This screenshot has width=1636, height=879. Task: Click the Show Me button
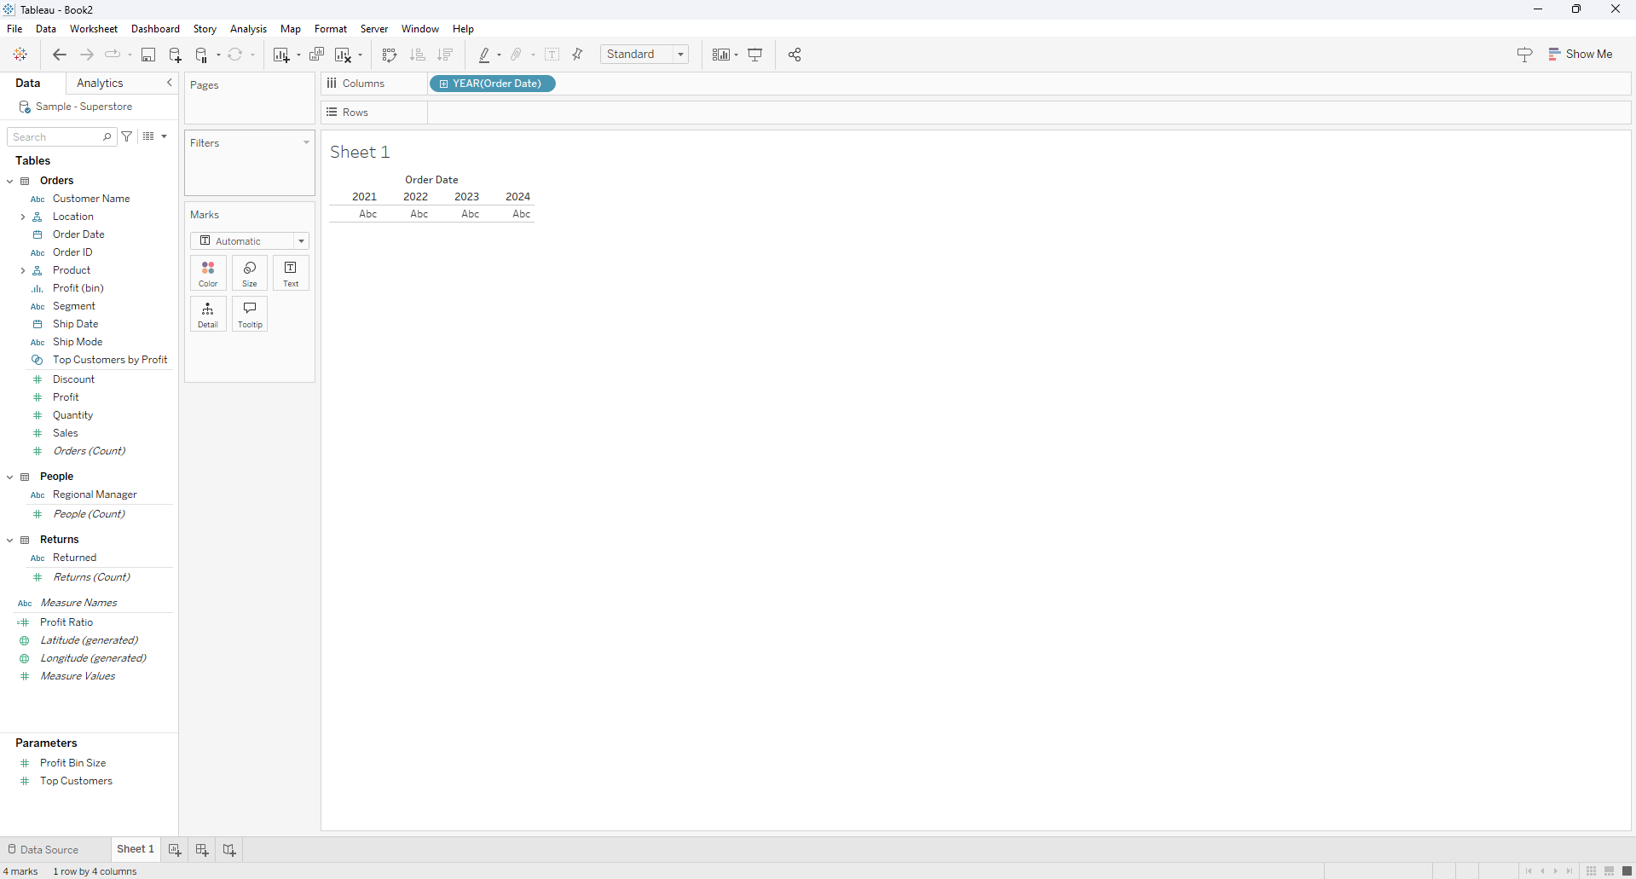pyautogui.click(x=1581, y=54)
